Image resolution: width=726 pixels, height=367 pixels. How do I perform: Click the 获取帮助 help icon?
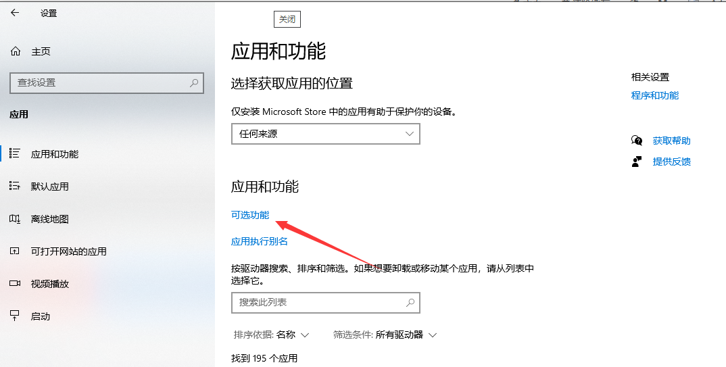coord(637,141)
